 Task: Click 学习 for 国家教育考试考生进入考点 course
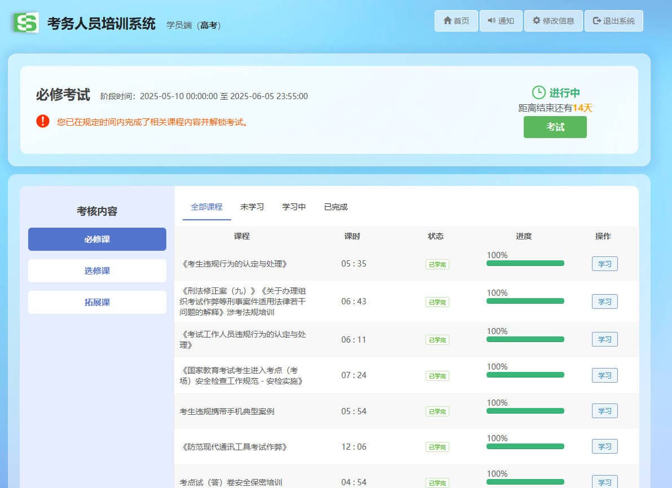[x=605, y=375]
